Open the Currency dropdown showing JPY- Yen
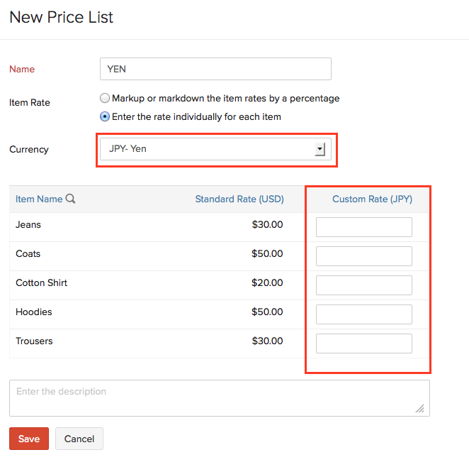Viewport: 469px width, 467px height. 213,149
